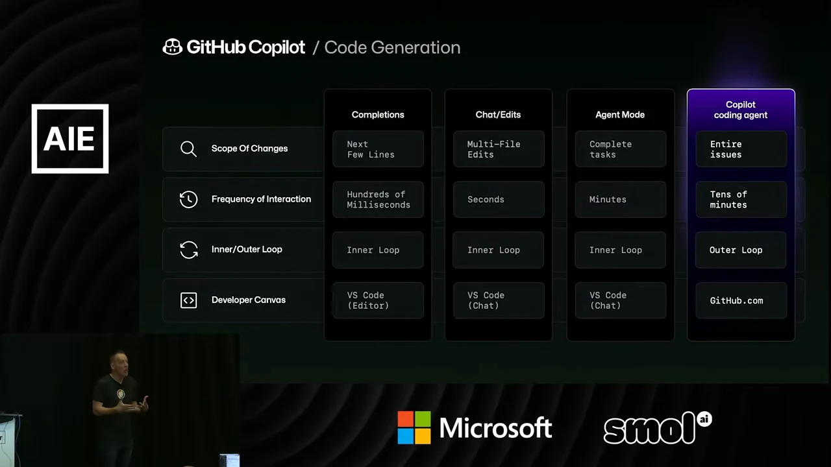The height and width of the screenshot is (467, 831).
Task: Click the 'GitHub Copilot' title text
Action: [245, 47]
